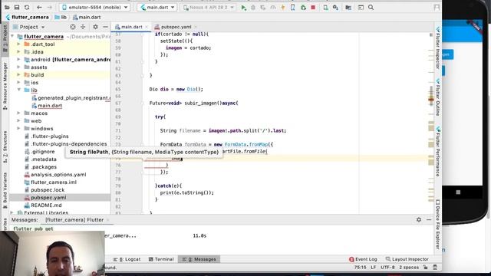Click the Sync/reload toolbar icon
The width and height of the screenshot is (491, 276).
pos(27,7)
